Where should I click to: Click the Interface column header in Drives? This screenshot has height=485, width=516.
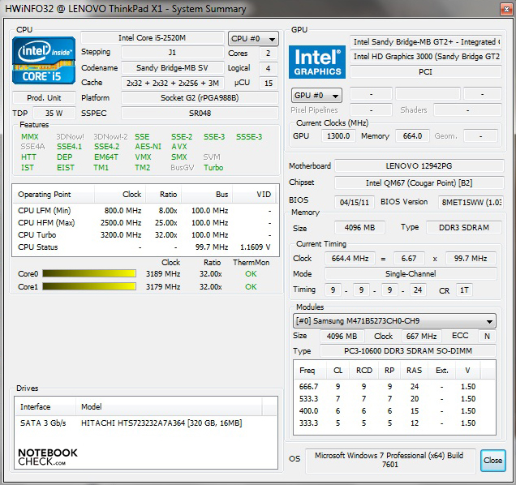[x=45, y=406]
